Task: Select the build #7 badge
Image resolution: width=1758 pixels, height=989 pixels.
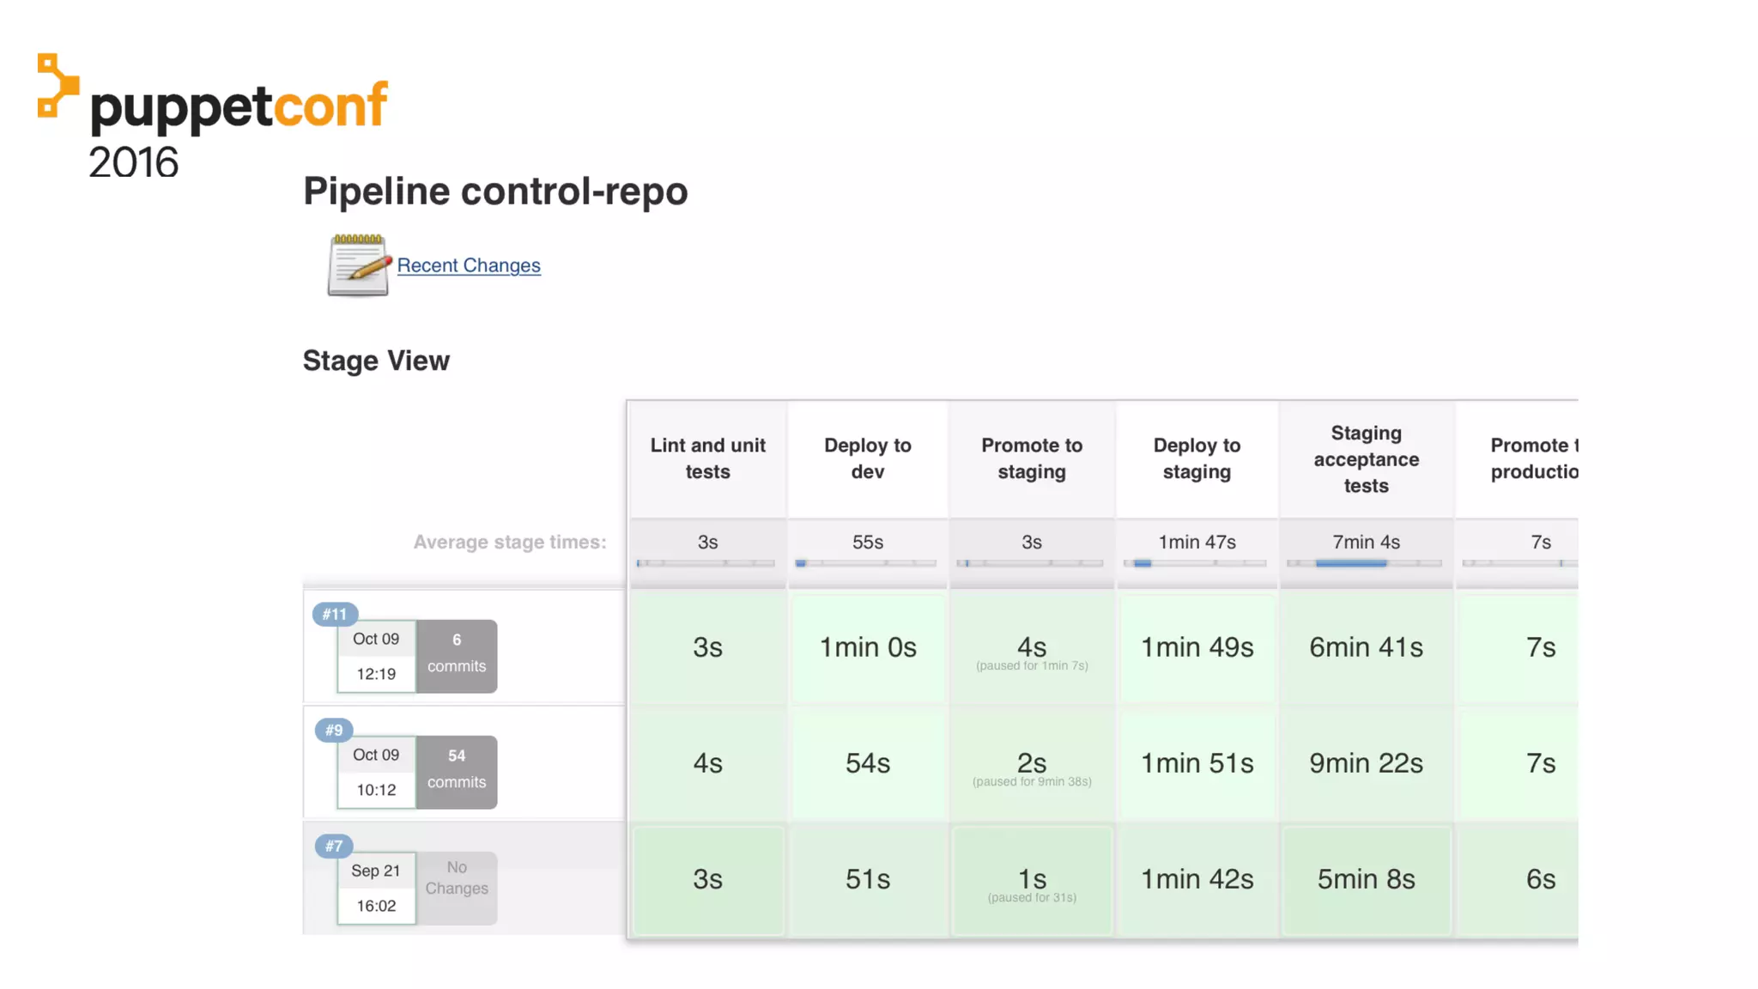Action: [334, 846]
